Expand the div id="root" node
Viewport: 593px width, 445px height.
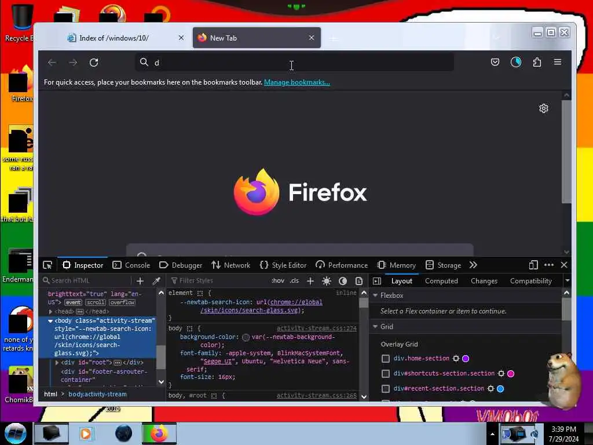pos(57,363)
